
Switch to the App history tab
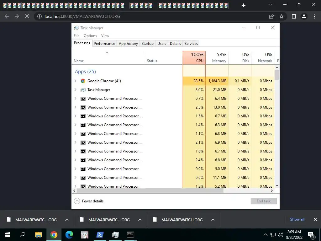(x=128, y=43)
